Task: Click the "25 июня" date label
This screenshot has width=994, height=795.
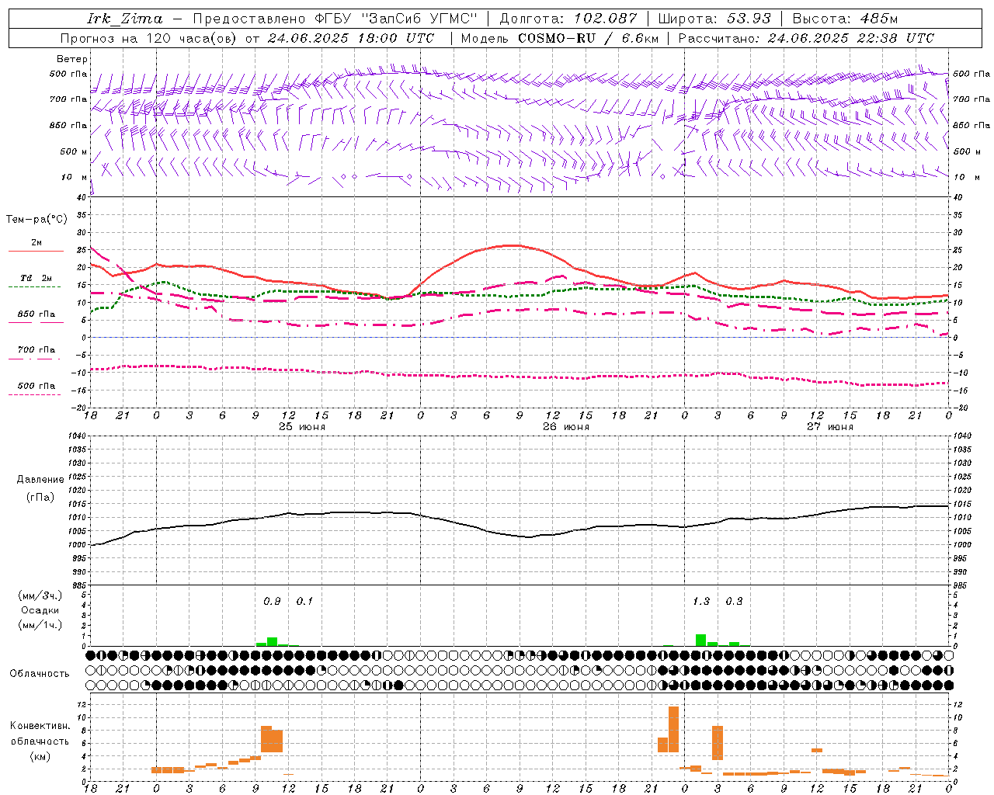Action: point(301,427)
